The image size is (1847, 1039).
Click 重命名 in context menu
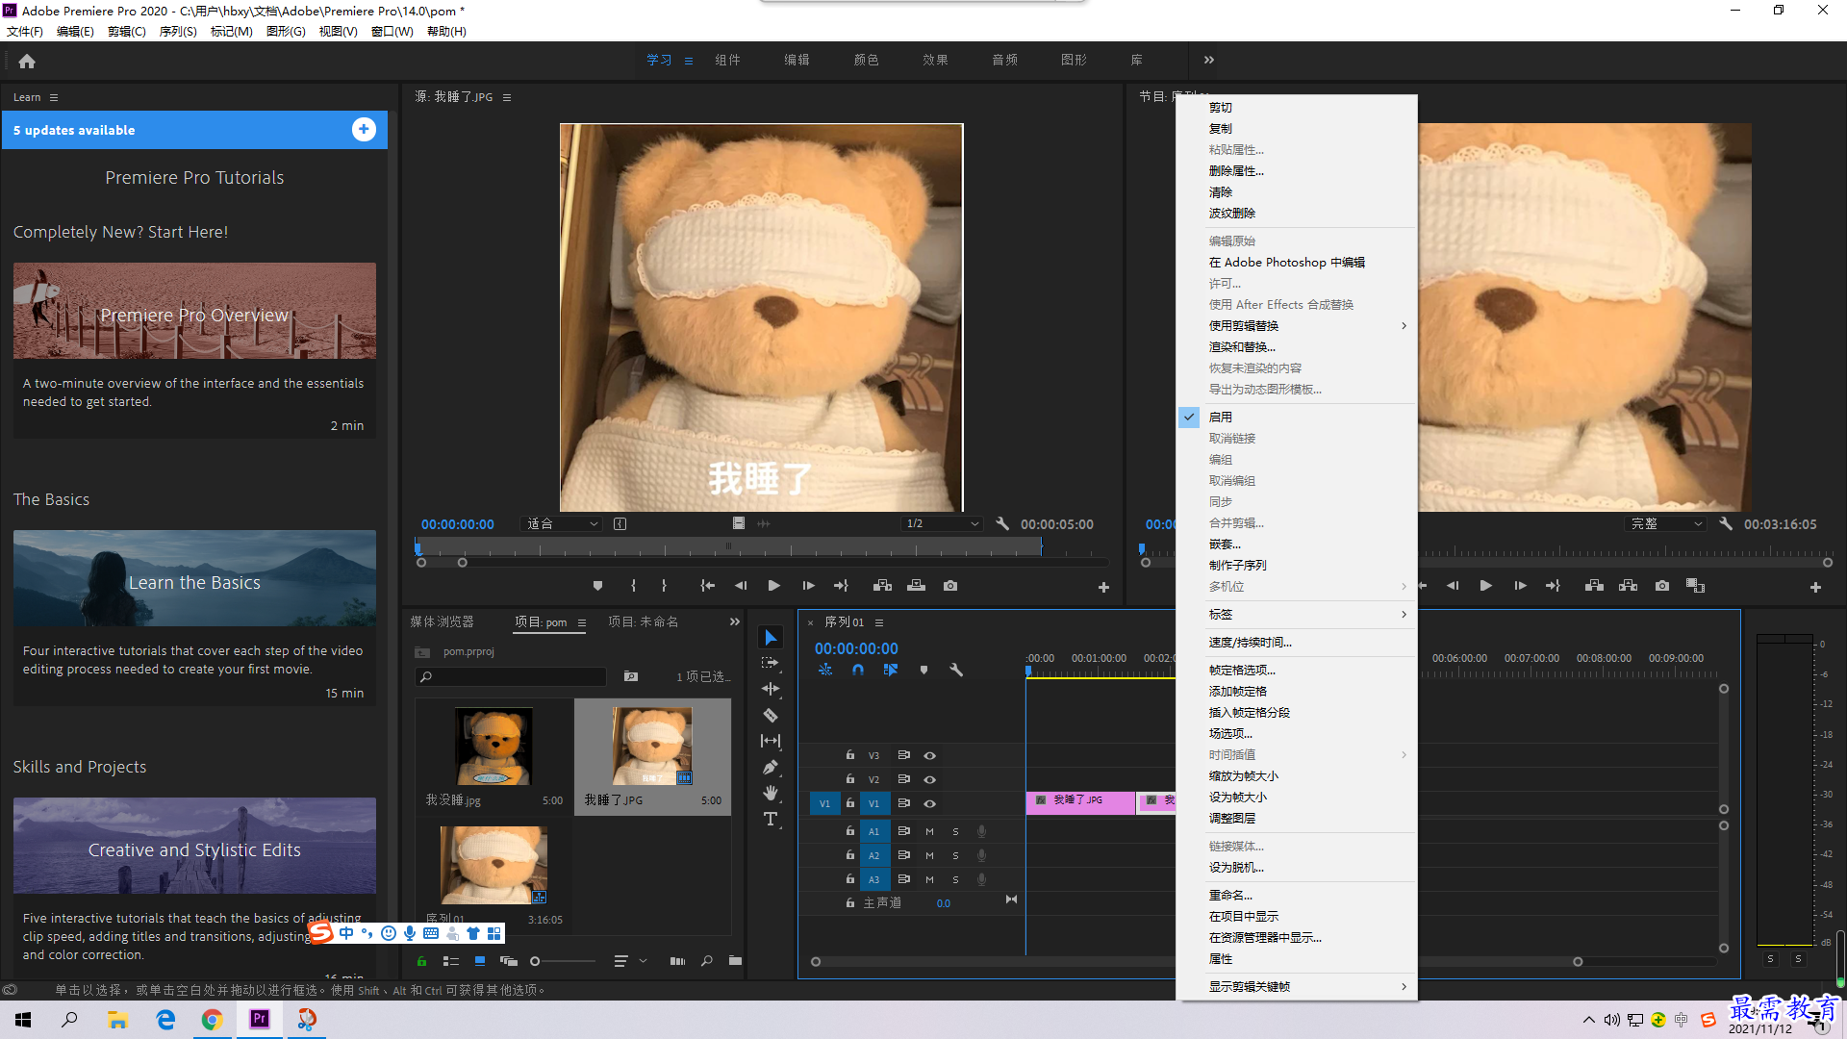1297,895
